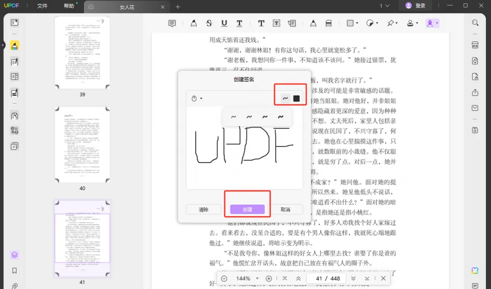
Task: Open the Organize pages sidebar icon
Action: point(14,116)
